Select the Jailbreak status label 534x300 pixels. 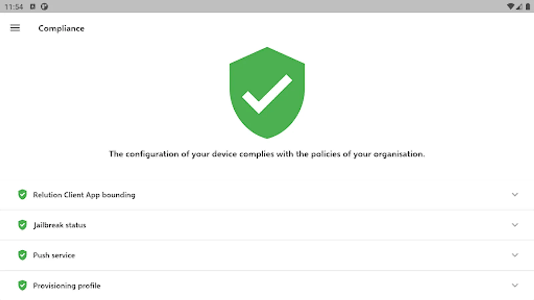60,225
